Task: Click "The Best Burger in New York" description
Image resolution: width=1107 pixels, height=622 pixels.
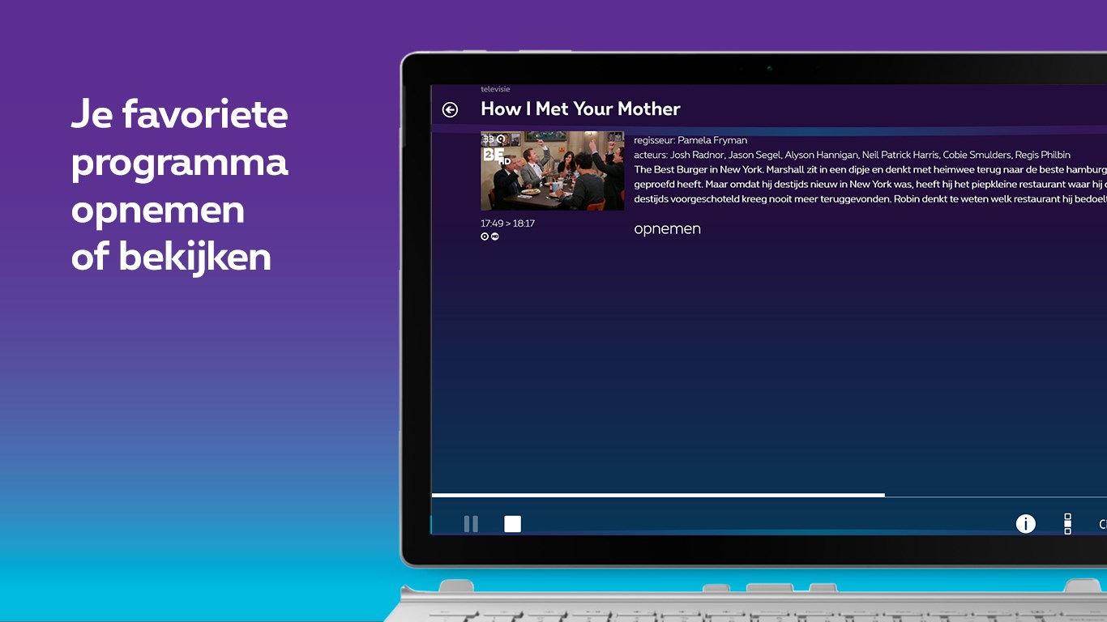Action: [x=870, y=184]
